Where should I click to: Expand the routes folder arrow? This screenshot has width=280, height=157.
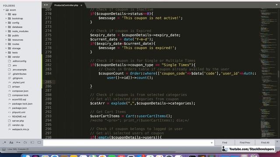[x=6, y=44]
